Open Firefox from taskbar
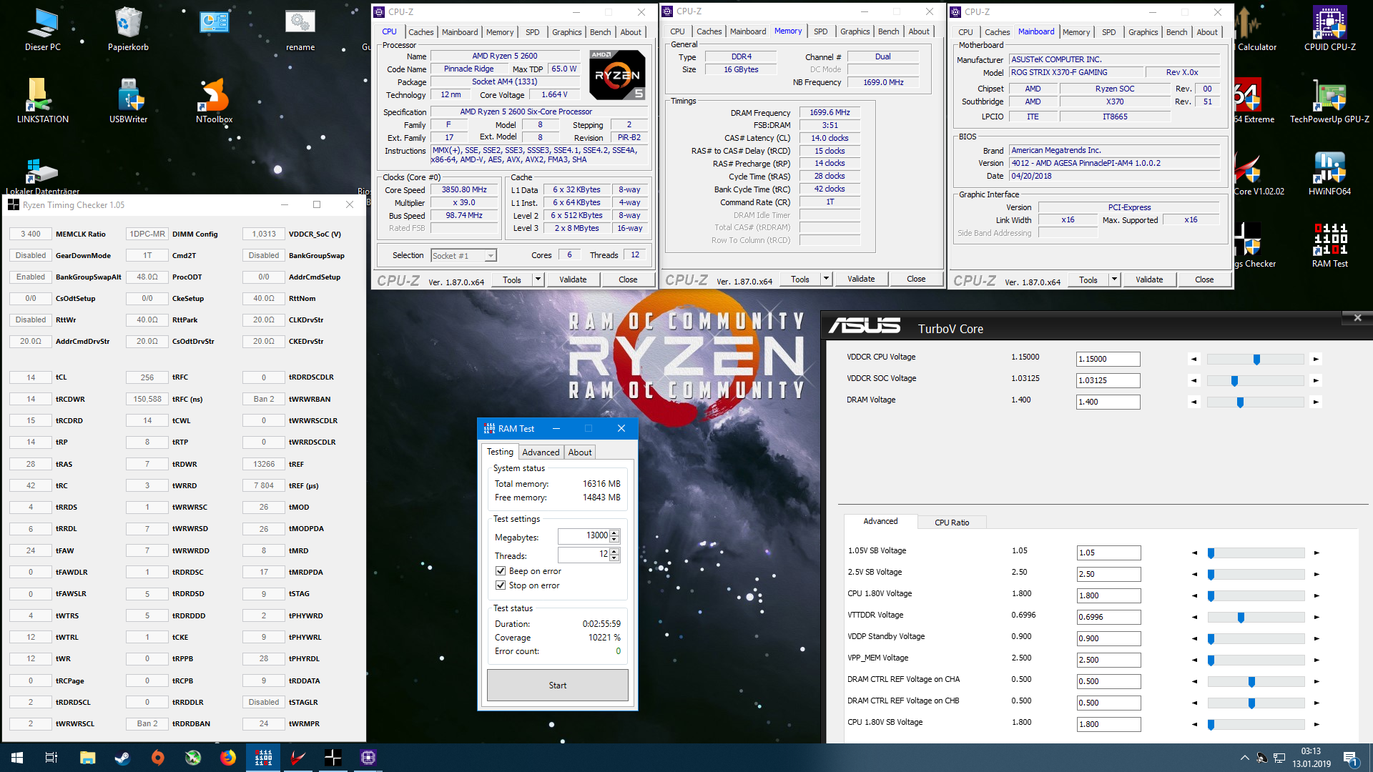 pyautogui.click(x=228, y=758)
